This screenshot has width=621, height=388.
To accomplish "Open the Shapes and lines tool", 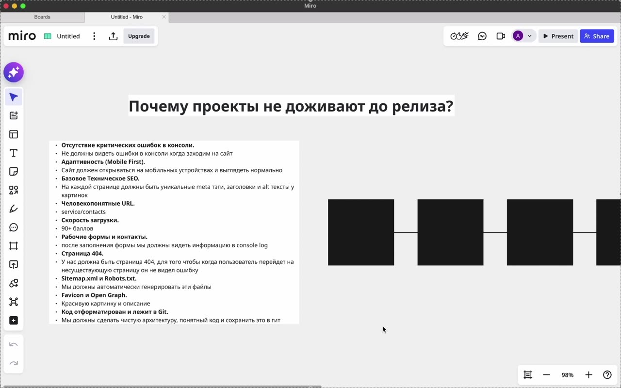I will 14,190.
